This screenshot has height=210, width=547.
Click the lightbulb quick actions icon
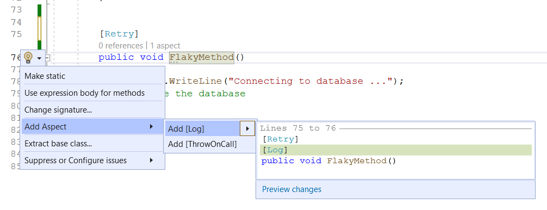coord(28,58)
